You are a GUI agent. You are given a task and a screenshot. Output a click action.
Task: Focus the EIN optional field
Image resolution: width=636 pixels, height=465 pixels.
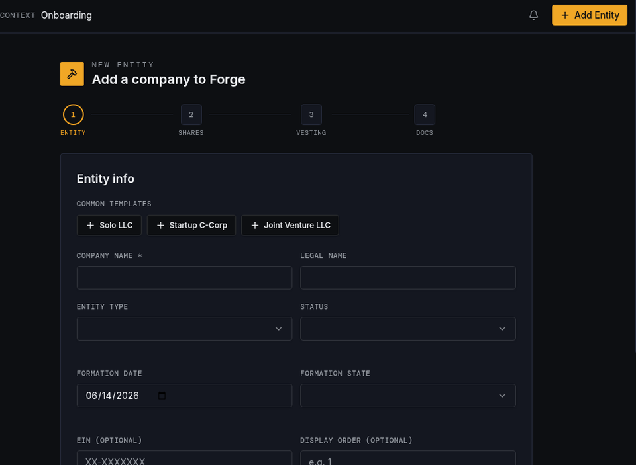tap(185, 458)
